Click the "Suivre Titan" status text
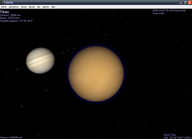The width and height of the screenshot is (192, 139). point(170,135)
